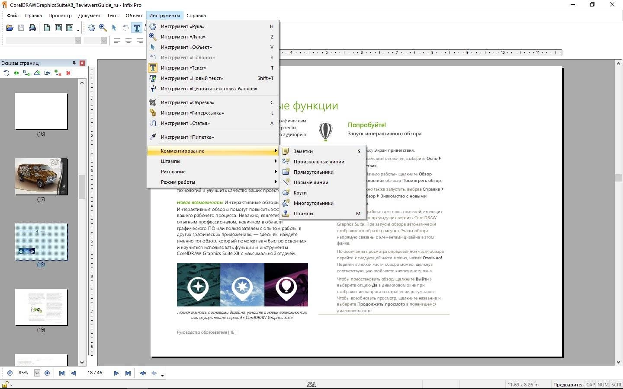This screenshot has width=623, height=389.
Task: Click the security padlock status icon
Action: coord(6,384)
